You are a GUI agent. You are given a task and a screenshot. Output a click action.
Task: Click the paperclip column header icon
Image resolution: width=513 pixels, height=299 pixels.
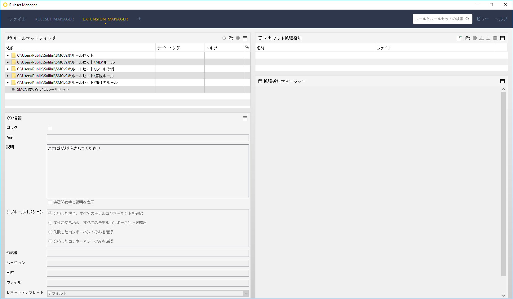point(247,47)
